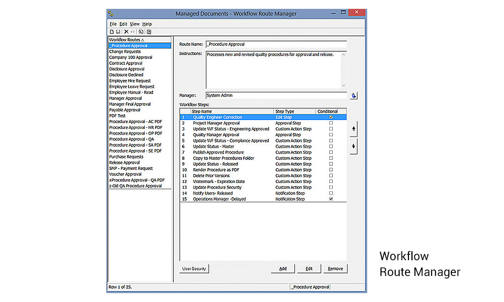Check Conditional box for Project Manager Approval
Viewport: 504px width, 302px height.
331,123
